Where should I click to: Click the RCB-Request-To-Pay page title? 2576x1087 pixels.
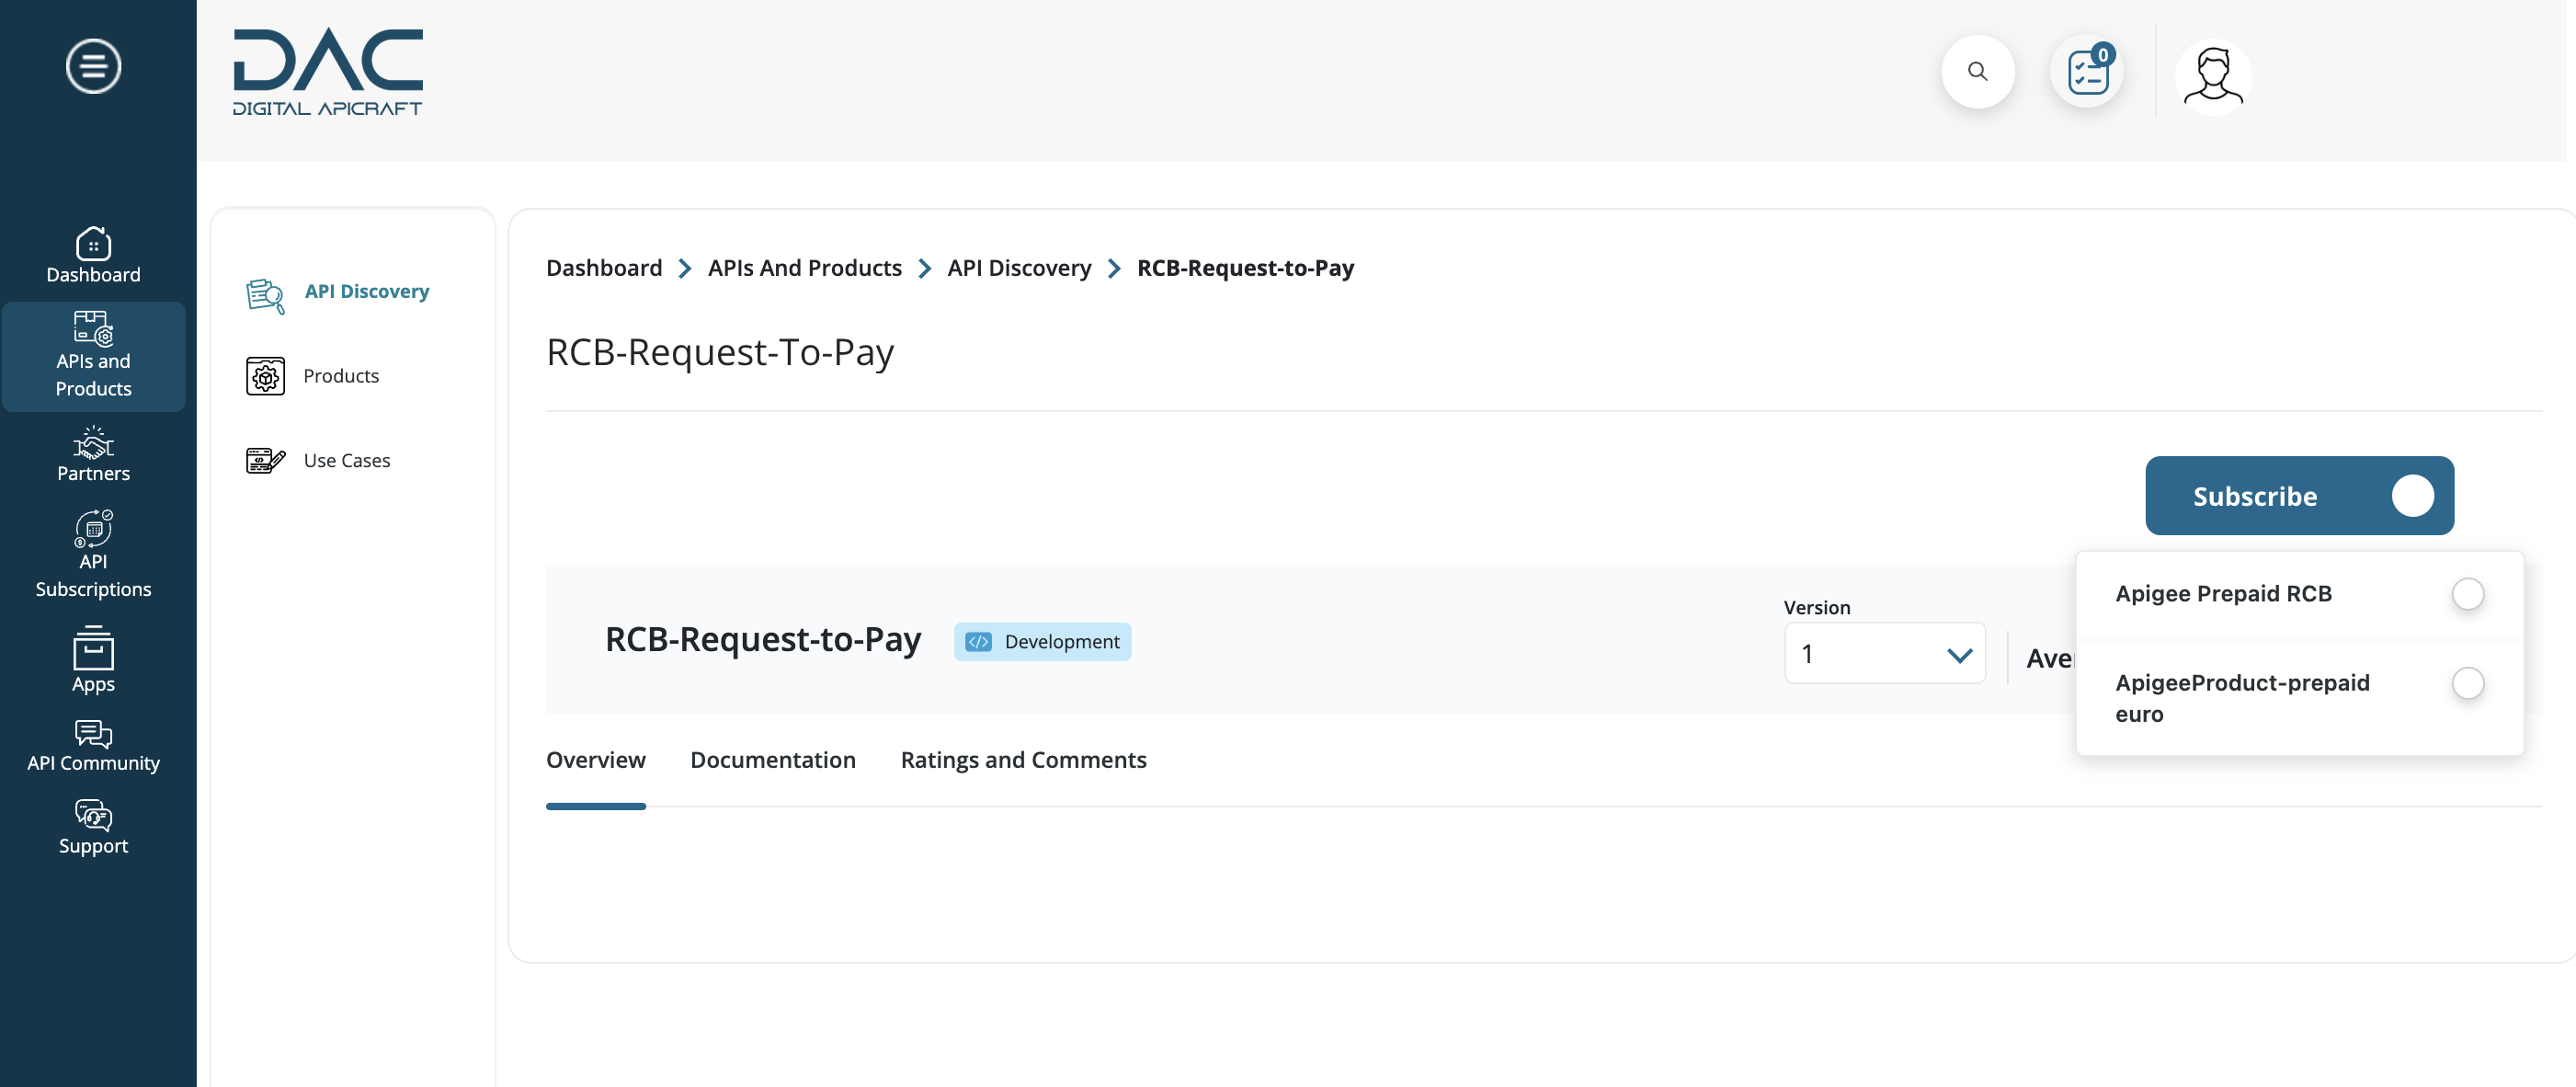[x=720, y=352]
